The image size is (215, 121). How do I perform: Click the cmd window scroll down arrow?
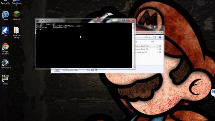point(133,67)
